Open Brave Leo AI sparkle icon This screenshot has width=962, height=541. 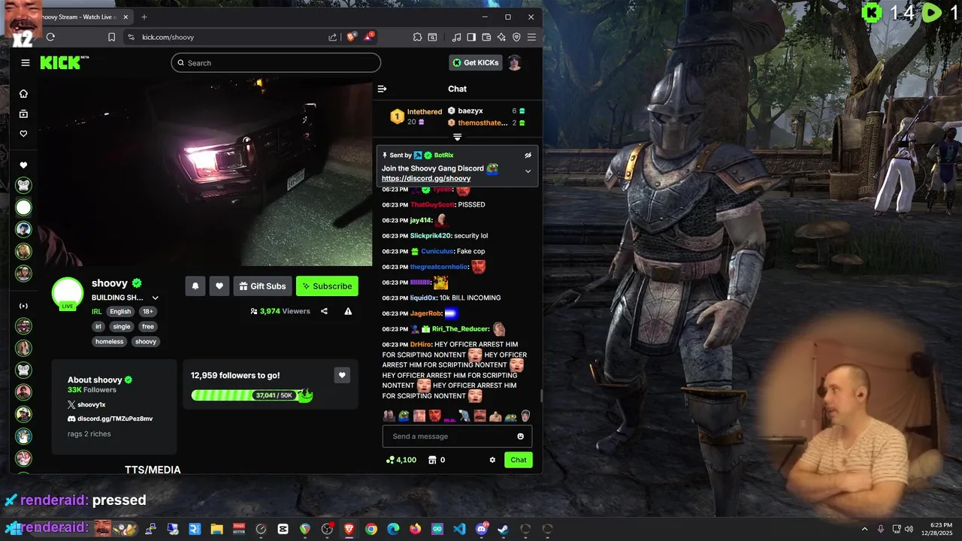tap(501, 37)
